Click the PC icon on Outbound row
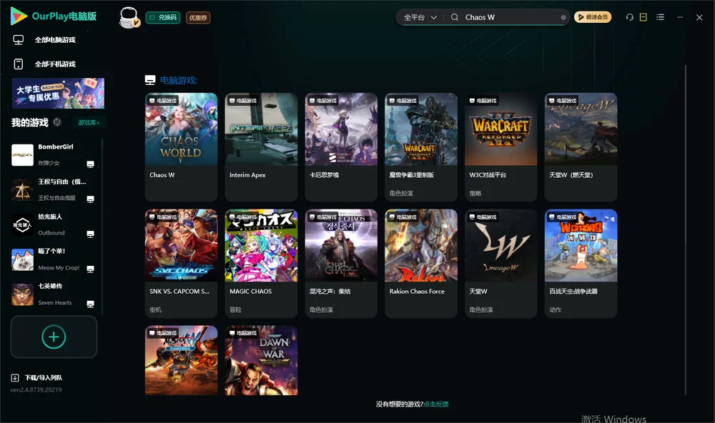Viewport: 715px width, 423px height. (90, 234)
